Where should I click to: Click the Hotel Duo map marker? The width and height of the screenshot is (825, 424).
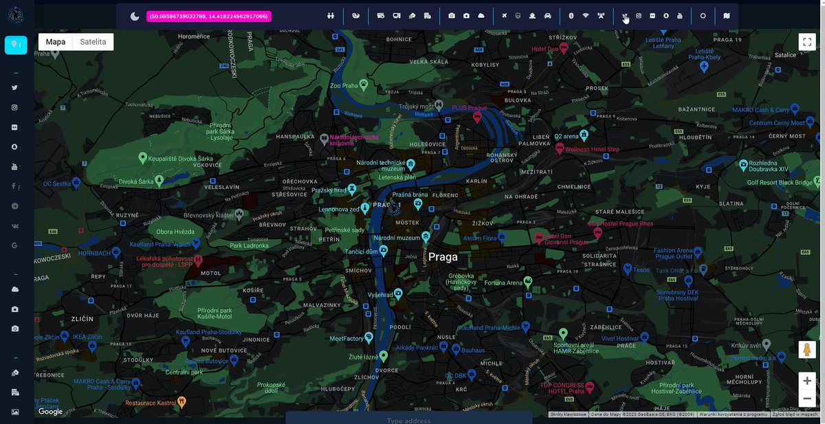click(x=563, y=49)
